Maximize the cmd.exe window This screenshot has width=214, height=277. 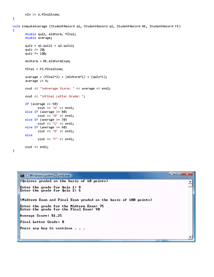(178, 174)
